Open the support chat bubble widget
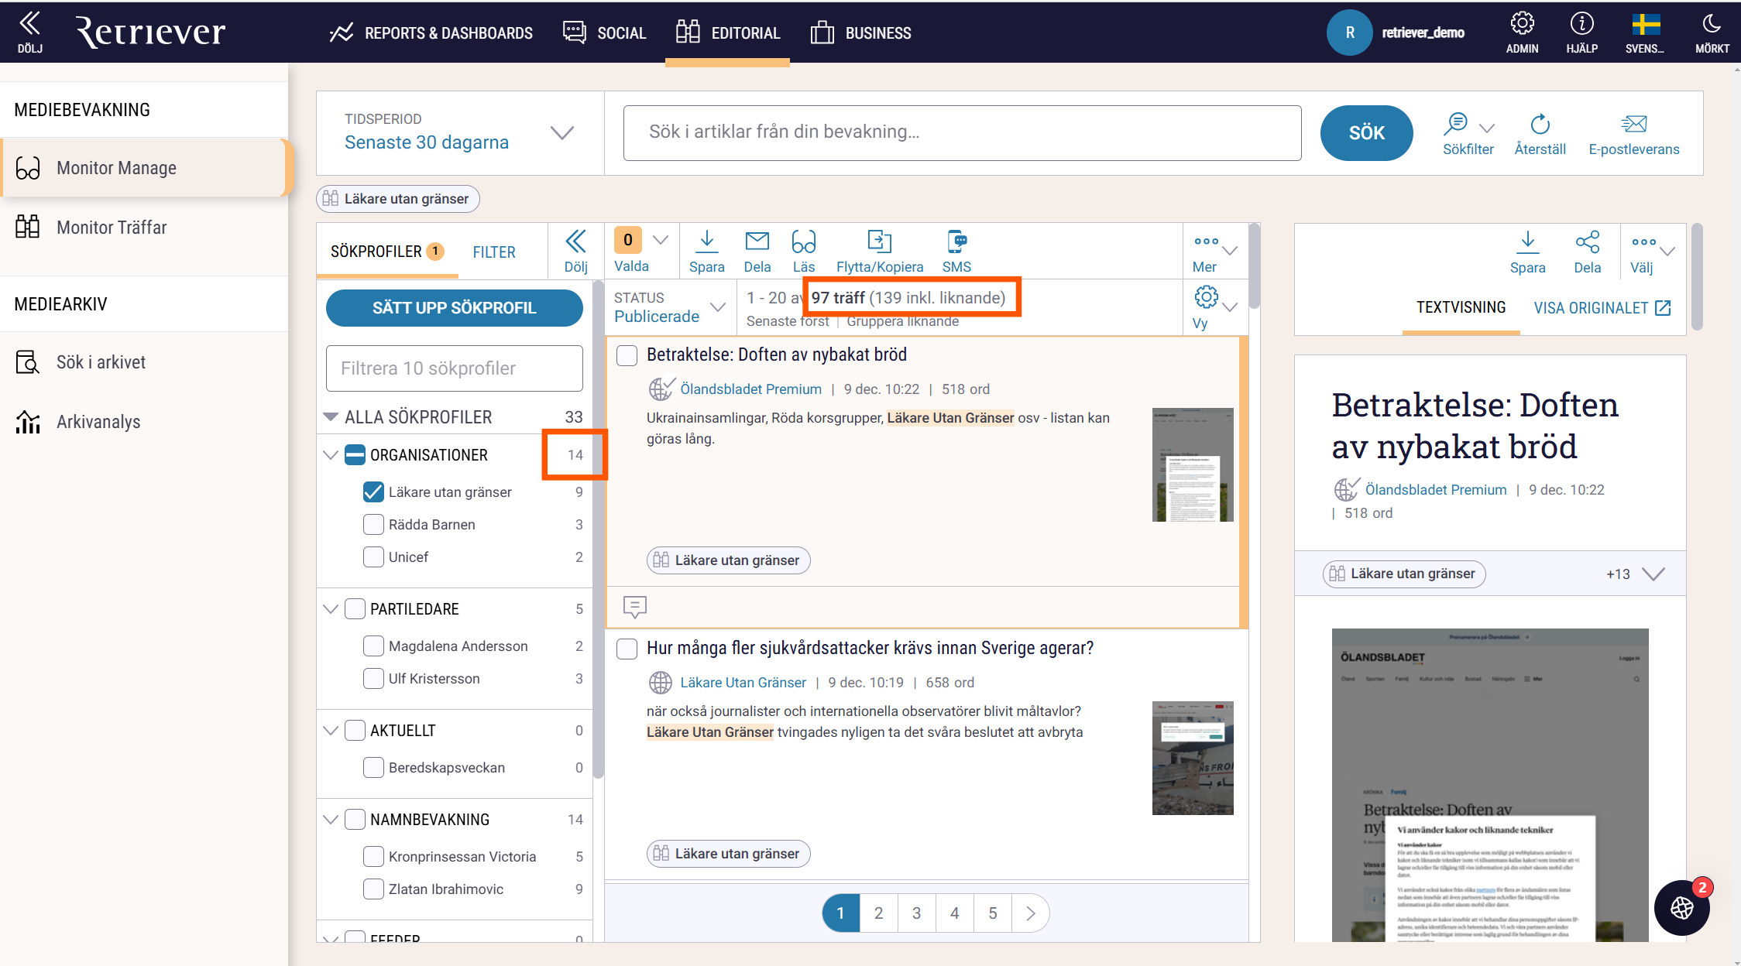The width and height of the screenshot is (1741, 966). coord(1681,907)
